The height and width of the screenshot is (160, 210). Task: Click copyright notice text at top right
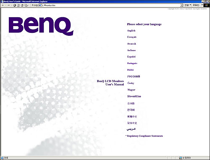pos(187,9)
